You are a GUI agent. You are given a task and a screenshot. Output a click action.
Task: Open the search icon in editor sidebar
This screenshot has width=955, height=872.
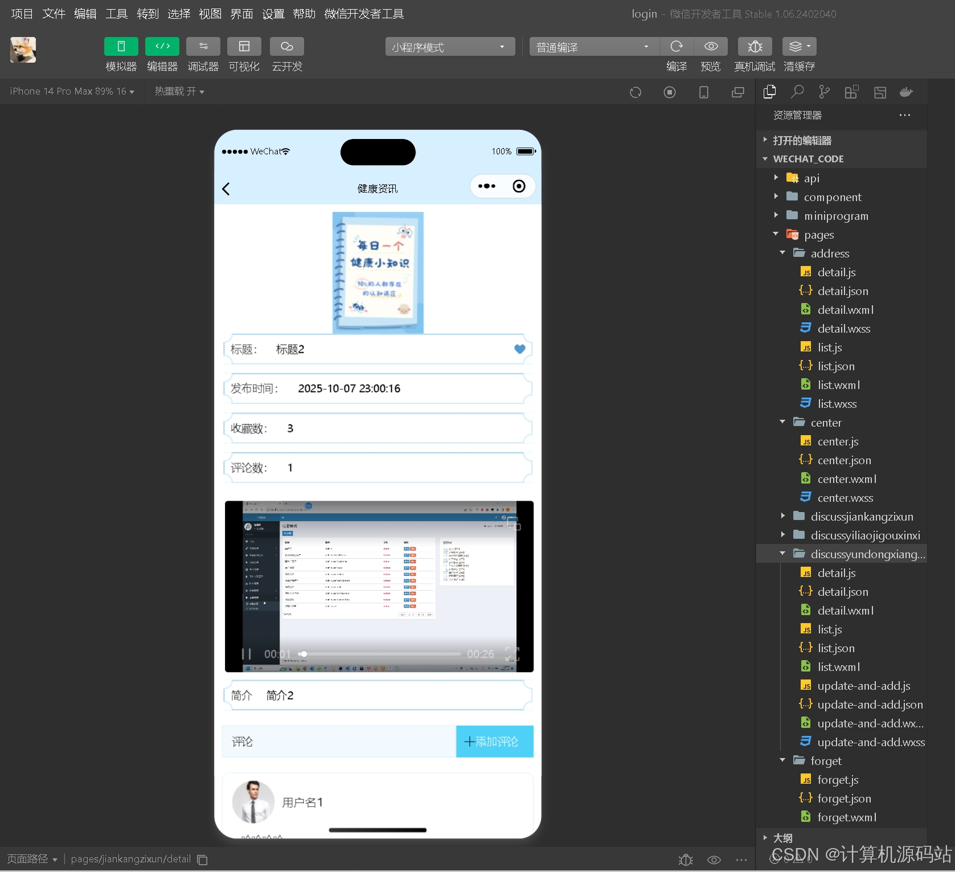coord(797,92)
